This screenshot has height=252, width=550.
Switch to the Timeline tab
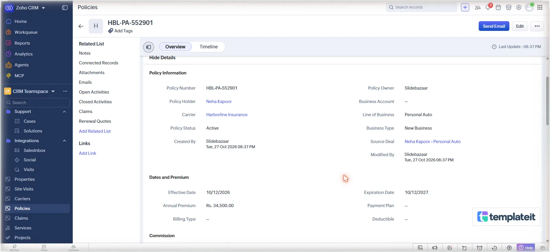tap(209, 47)
